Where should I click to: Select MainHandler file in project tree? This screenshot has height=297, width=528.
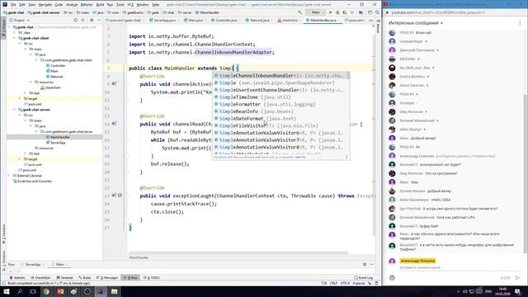58,137
